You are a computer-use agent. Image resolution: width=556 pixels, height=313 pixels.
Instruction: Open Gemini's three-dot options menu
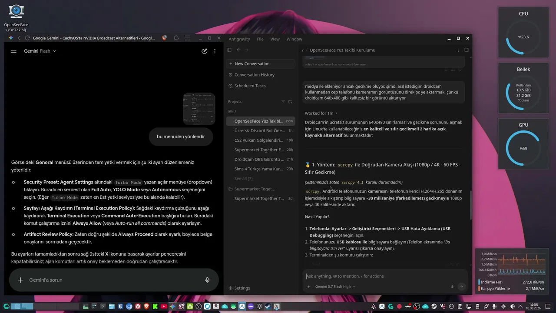click(215, 51)
